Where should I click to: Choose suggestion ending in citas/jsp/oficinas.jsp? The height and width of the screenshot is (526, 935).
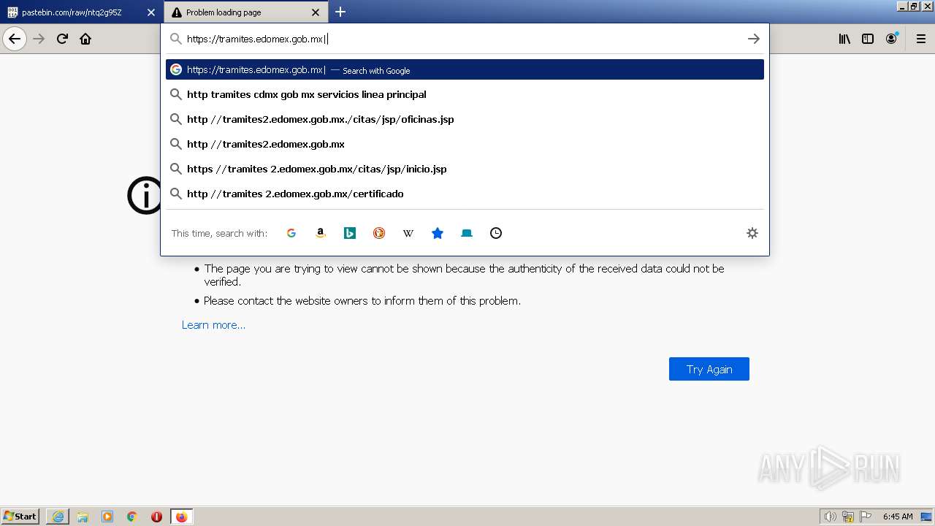465,119
